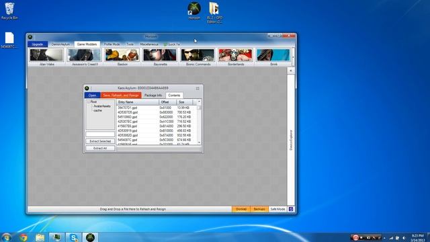The width and height of the screenshot is (430, 242).
Task: Select the Root folder in the tree
Action: point(93,102)
